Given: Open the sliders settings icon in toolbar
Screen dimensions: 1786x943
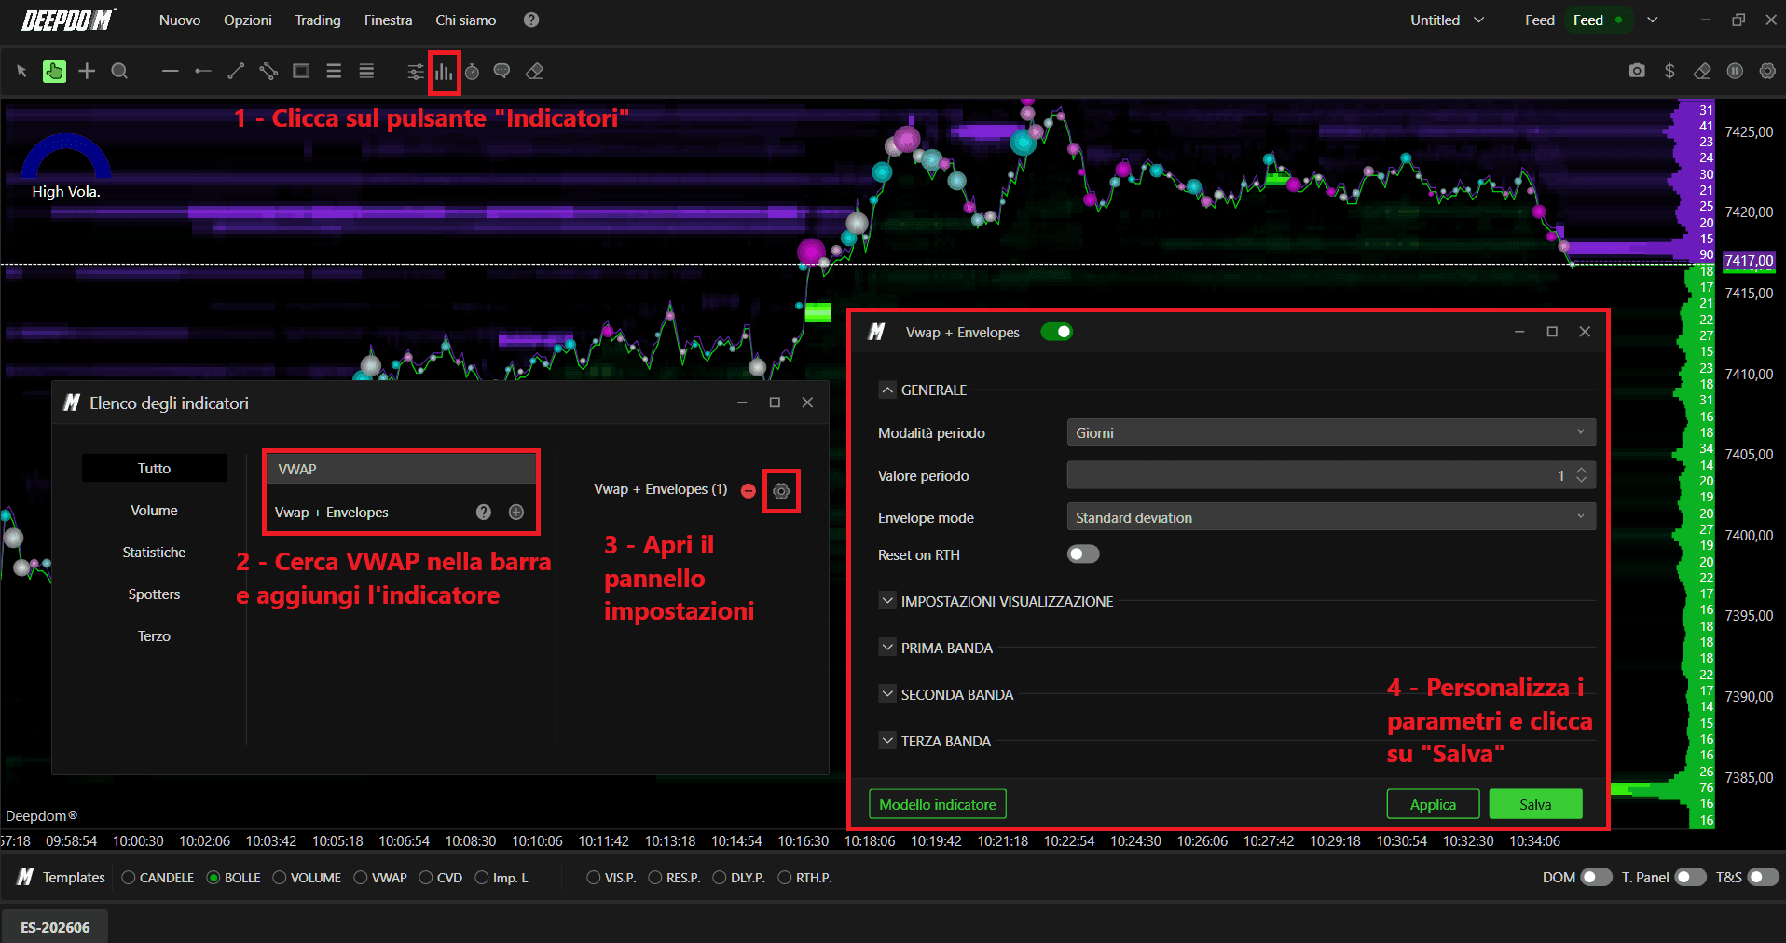Looking at the screenshot, I should coord(416,72).
